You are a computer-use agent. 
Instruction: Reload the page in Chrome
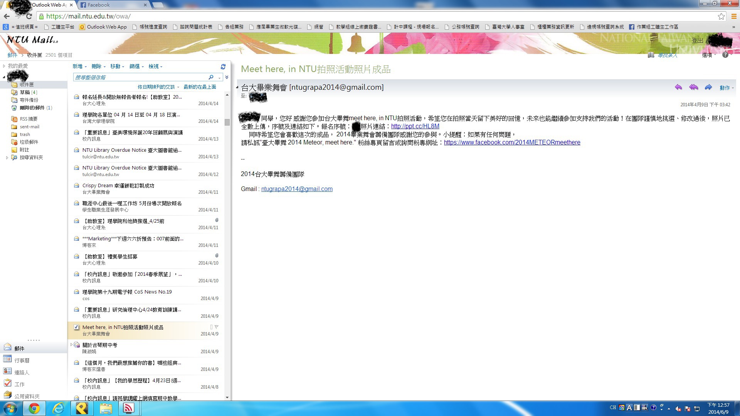coord(29,16)
